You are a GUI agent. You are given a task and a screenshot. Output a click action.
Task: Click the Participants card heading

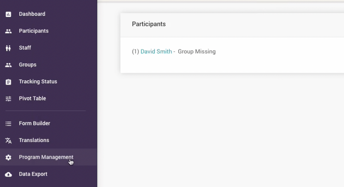(x=149, y=24)
